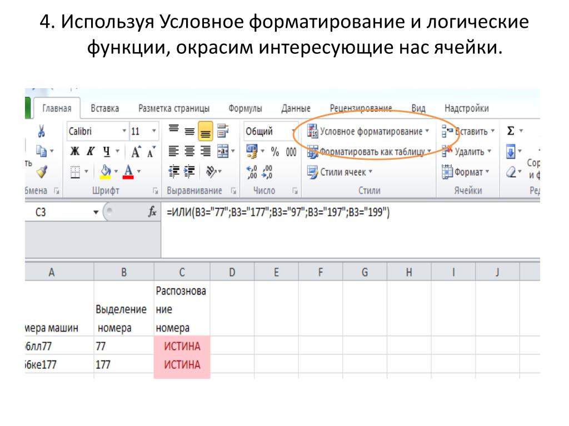This screenshot has height=426, width=569.
Task: Click Условное форматирование button
Action: point(368,131)
